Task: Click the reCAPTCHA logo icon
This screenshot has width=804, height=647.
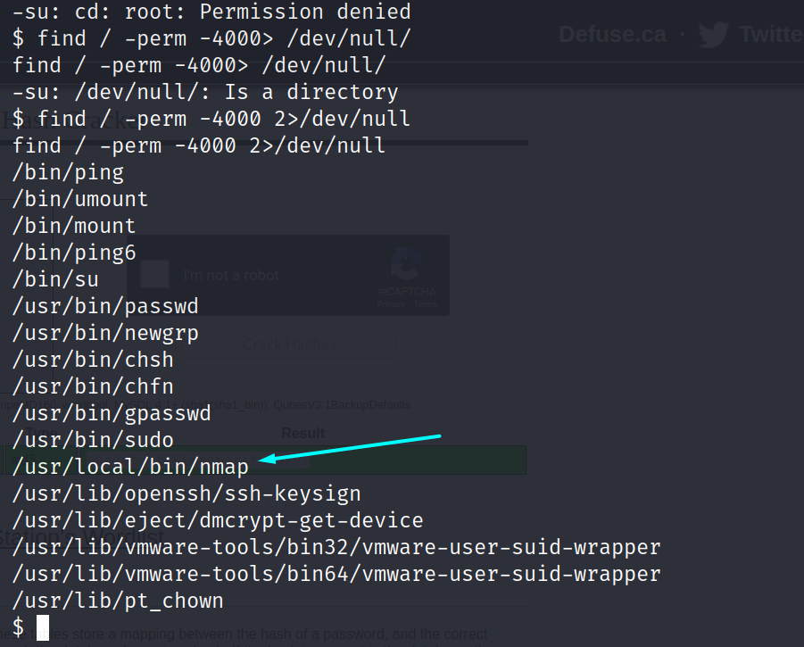Action: (407, 263)
